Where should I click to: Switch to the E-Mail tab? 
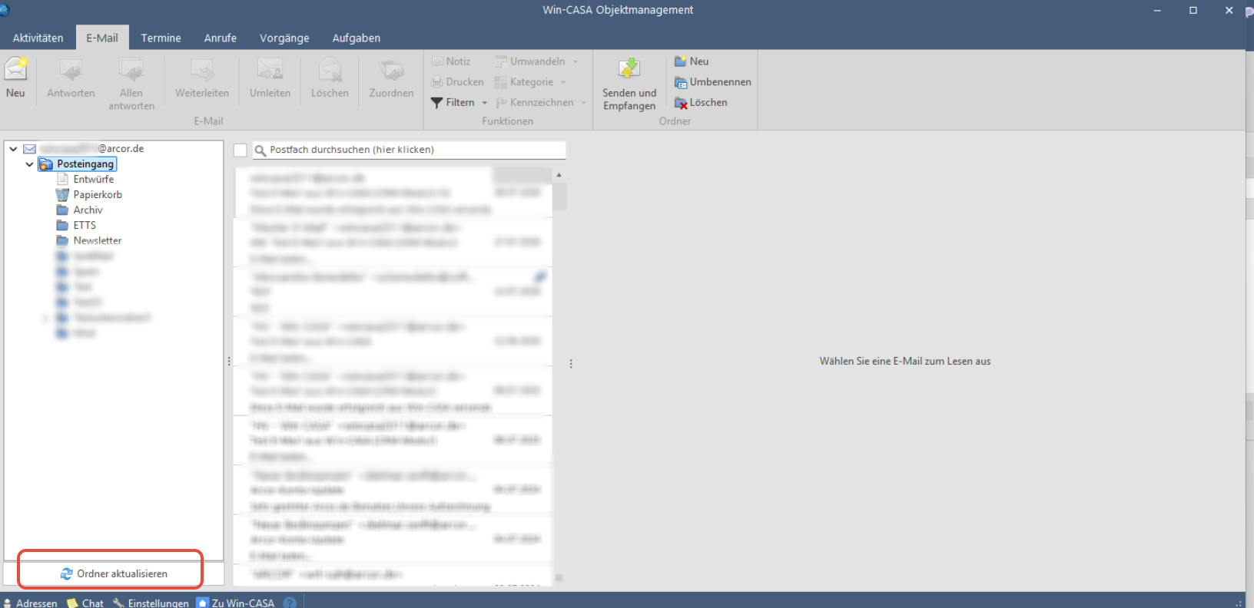point(102,38)
